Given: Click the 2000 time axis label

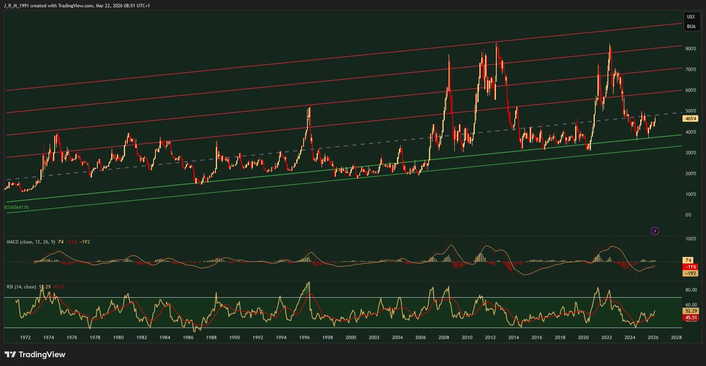Looking at the screenshot, I should 351,338.
